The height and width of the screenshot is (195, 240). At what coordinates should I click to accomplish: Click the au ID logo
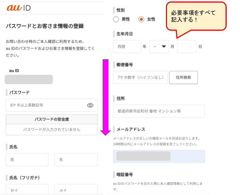point(19,8)
